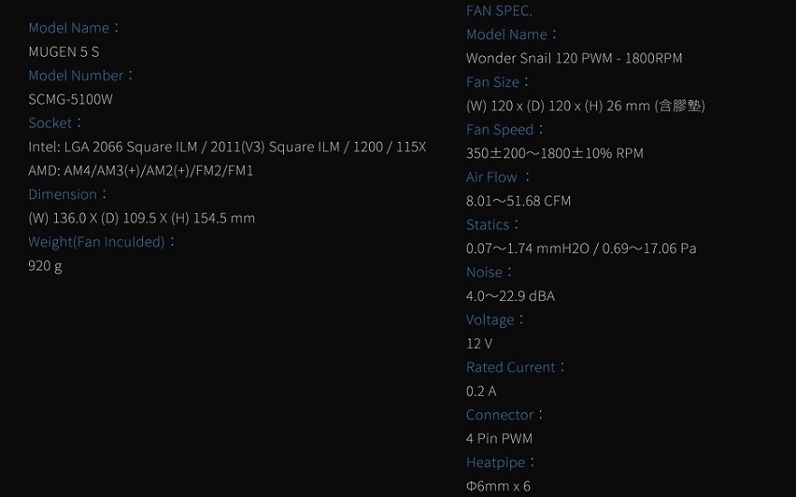This screenshot has height=497, width=796.
Task: Click the Wonder Snail 120 PWM fan name
Action: pos(573,59)
